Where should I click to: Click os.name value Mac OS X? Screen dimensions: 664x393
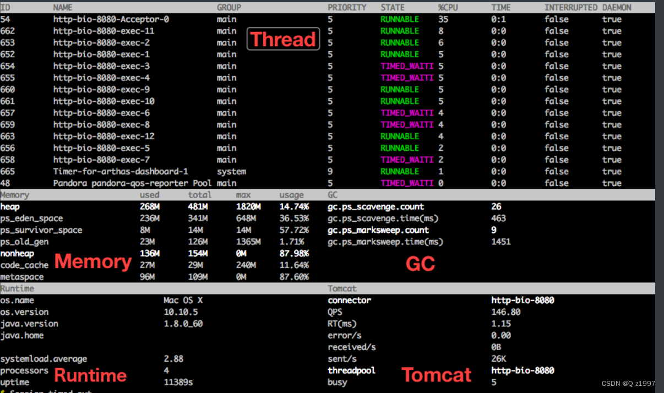[183, 301]
